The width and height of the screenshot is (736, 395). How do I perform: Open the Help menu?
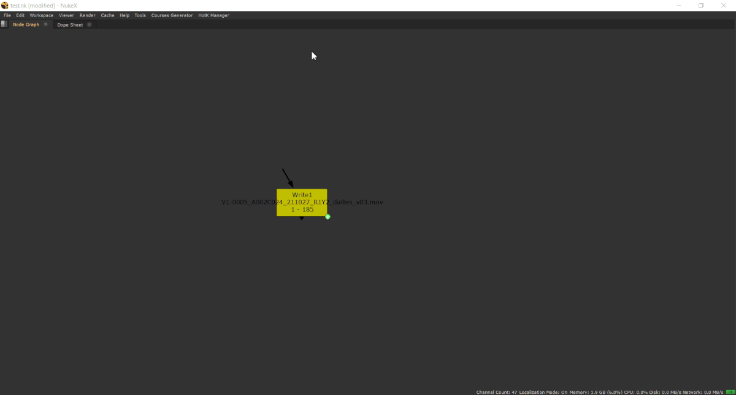[125, 15]
